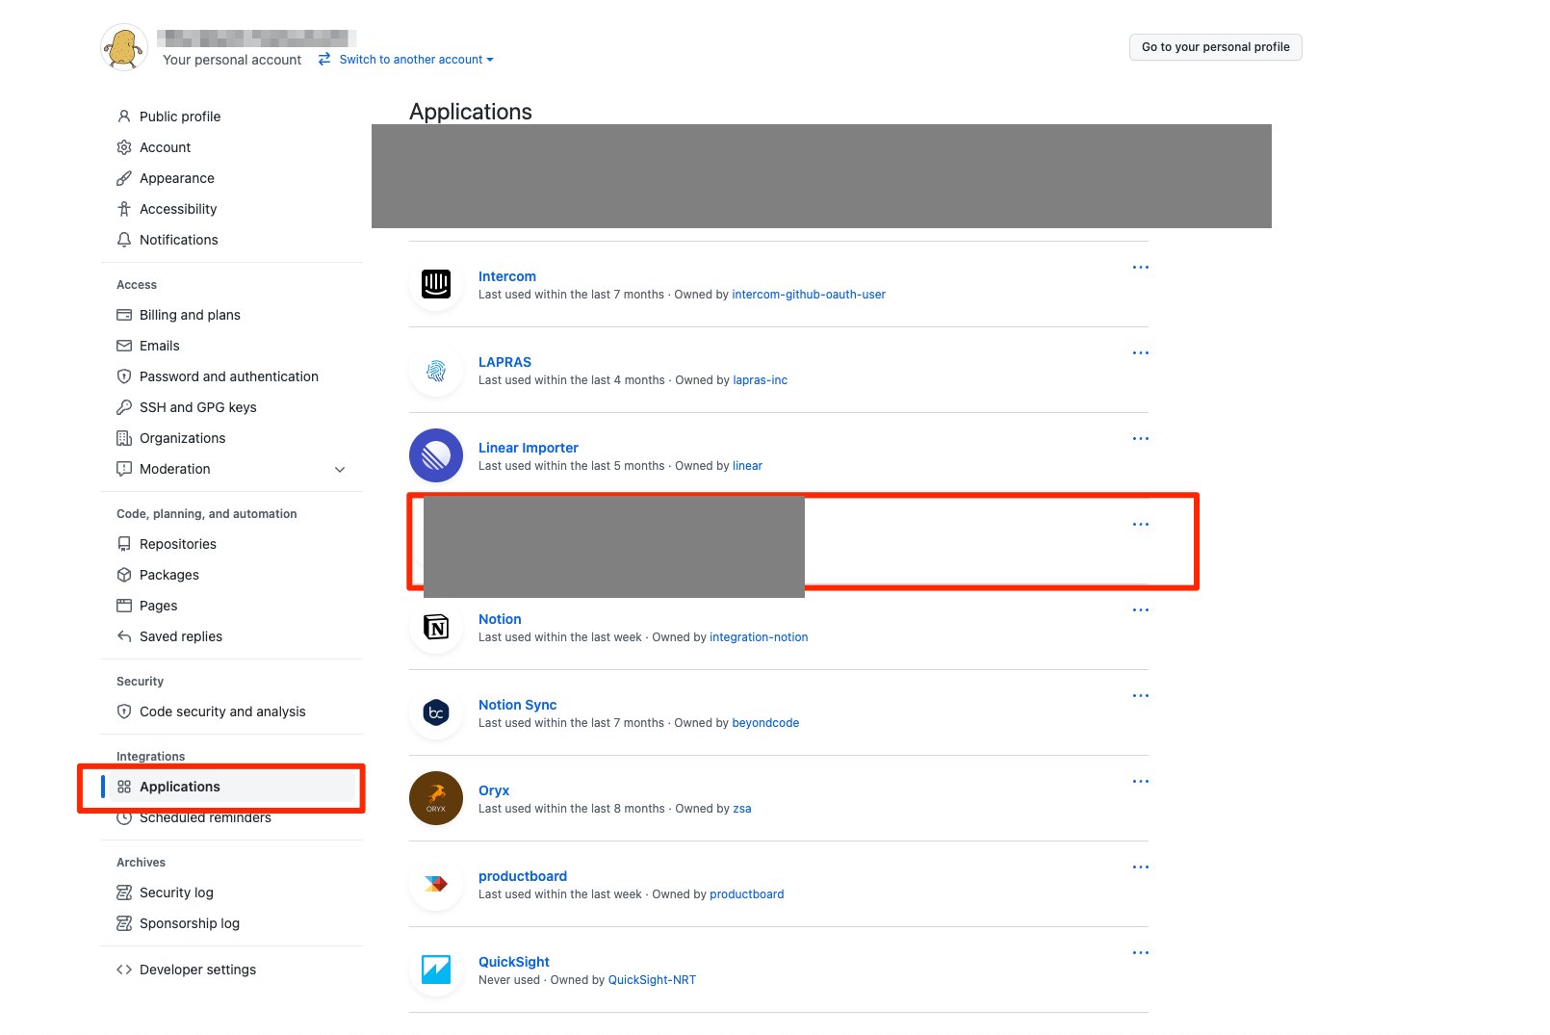Image resolution: width=1550 pixels, height=1035 pixels.
Task: Open options menu for productboard row
Action: coord(1141,867)
